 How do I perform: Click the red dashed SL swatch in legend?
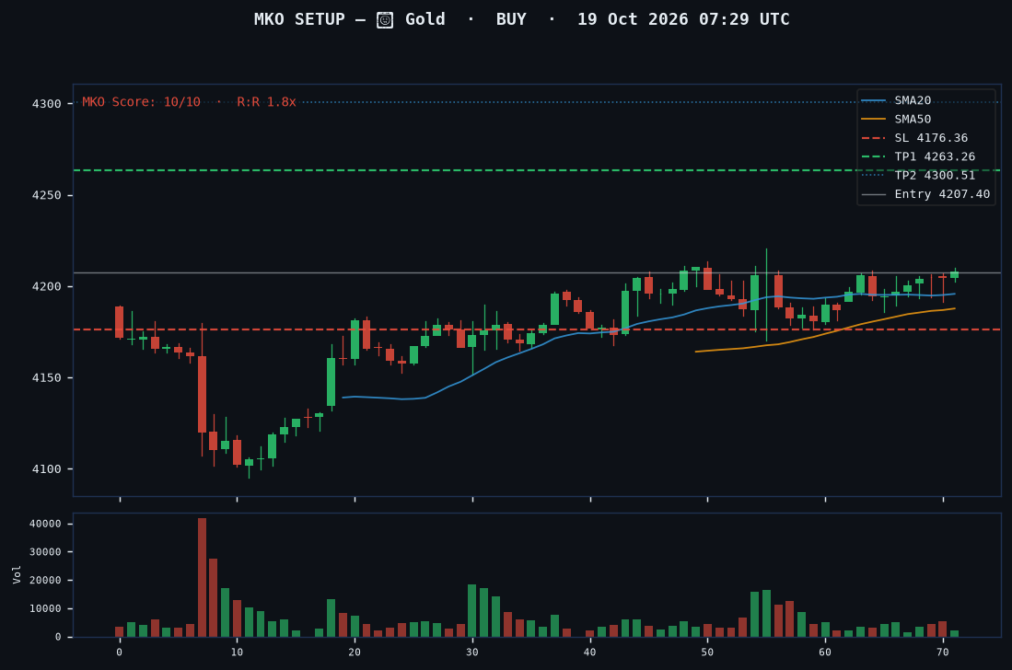coord(873,138)
